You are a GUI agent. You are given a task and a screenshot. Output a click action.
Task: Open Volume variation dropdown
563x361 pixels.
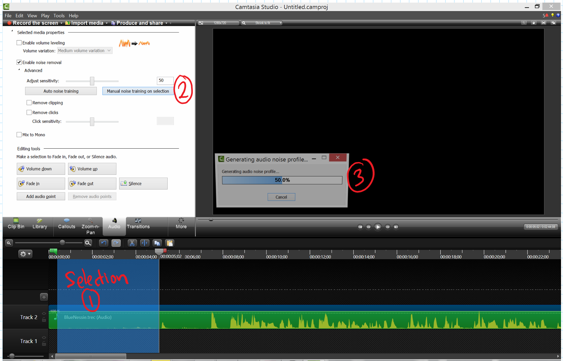pyautogui.click(x=85, y=51)
